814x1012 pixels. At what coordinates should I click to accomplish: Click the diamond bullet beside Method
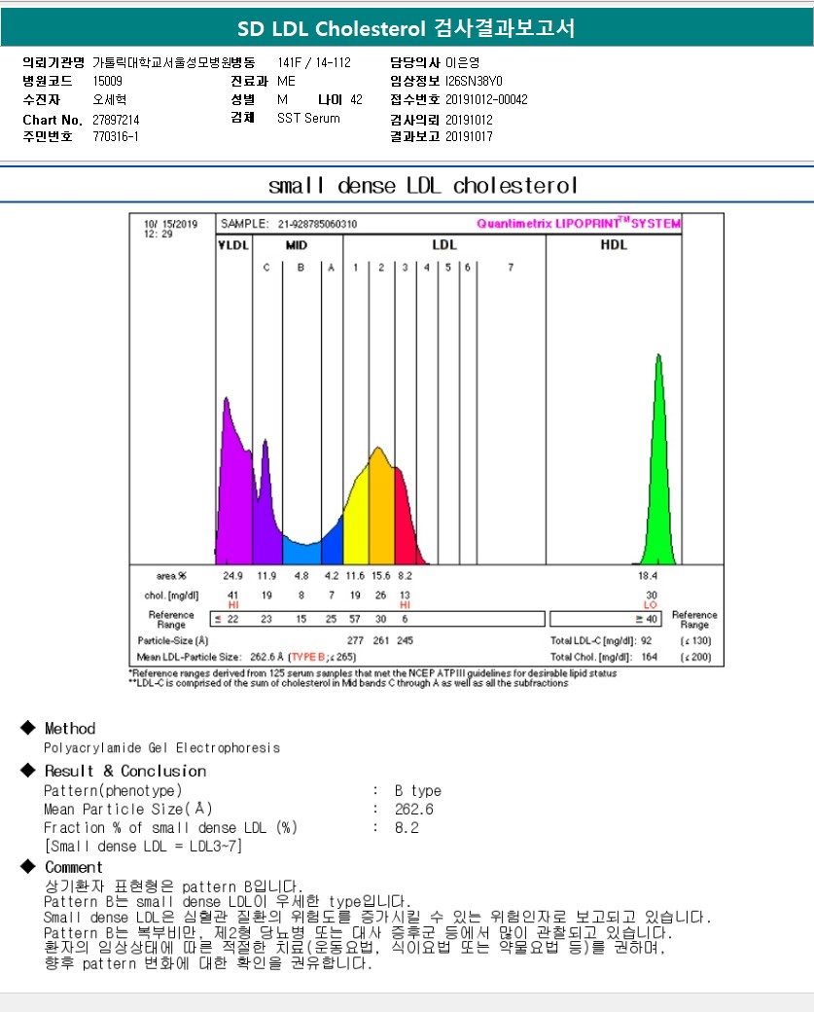pos(27,728)
